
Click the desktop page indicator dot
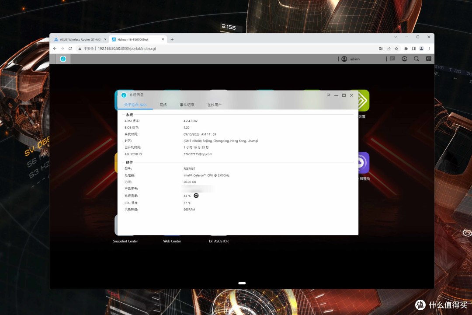(242, 283)
